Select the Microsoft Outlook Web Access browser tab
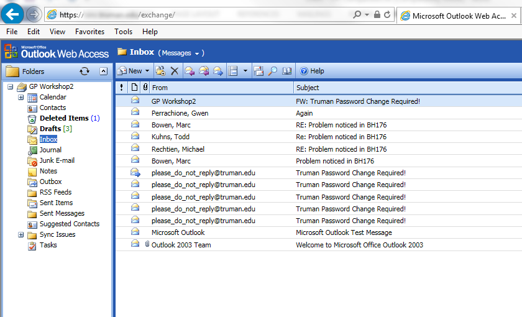Screen dimensions: 522x317 coord(458,16)
